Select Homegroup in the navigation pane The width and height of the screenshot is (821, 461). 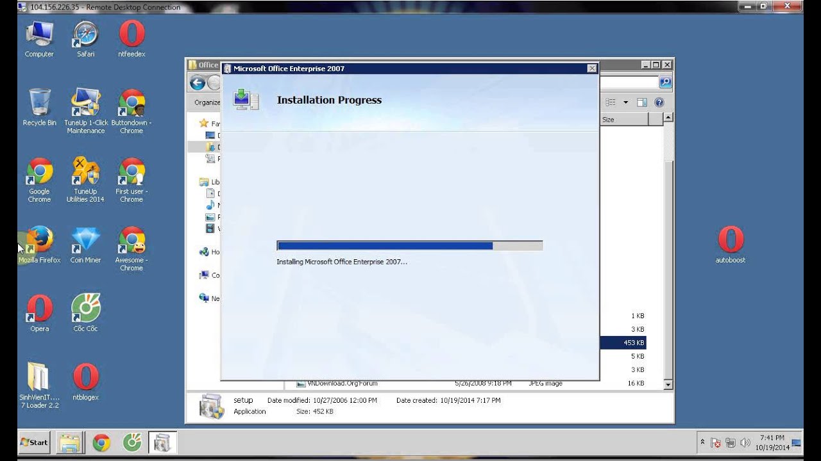click(209, 252)
